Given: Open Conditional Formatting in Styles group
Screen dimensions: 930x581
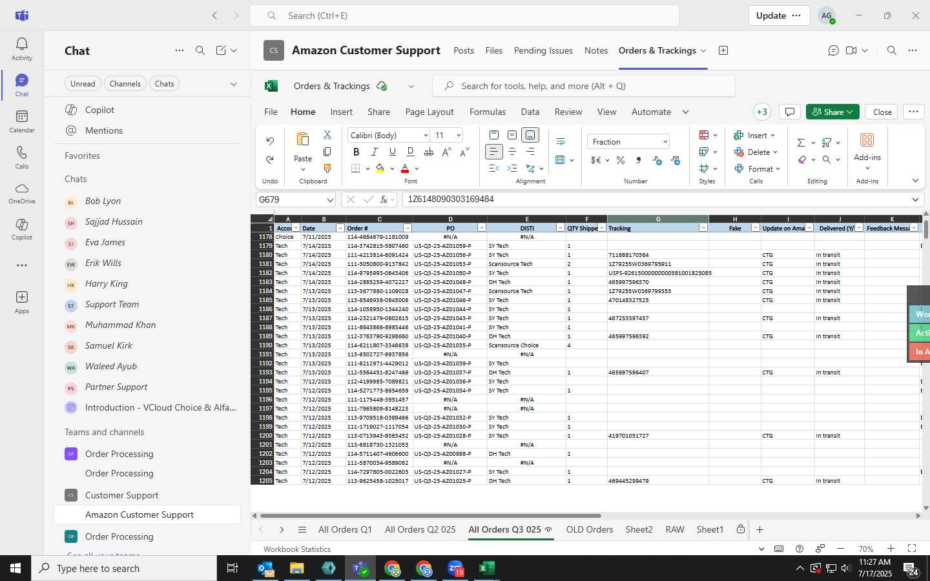Looking at the screenshot, I should pos(704,135).
